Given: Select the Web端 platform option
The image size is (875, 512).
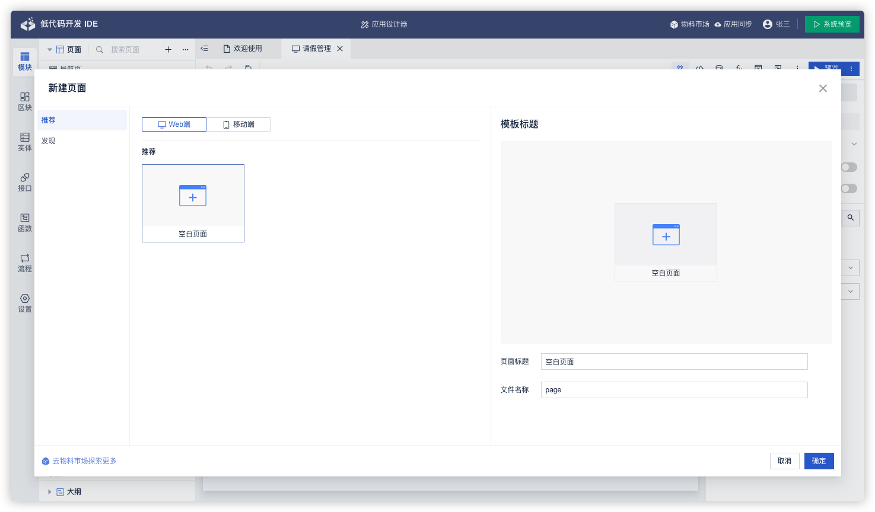Looking at the screenshot, I should coord(174,124).
